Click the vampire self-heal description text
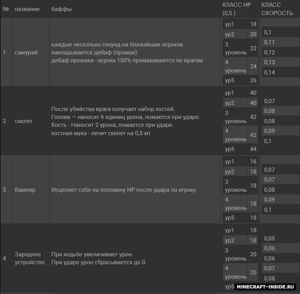 pyautogui.click(x=124, y=190)
